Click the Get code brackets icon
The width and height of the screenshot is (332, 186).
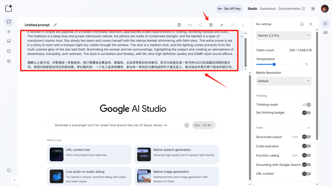(190, 25)
